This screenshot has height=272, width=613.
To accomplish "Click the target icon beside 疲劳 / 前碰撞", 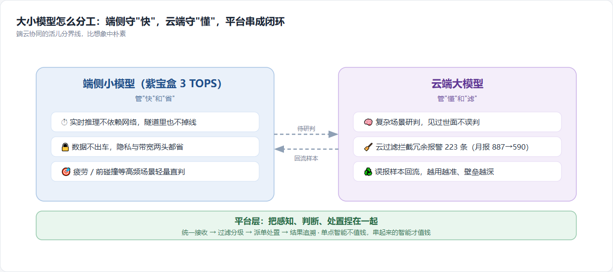I will click(65, 172).
